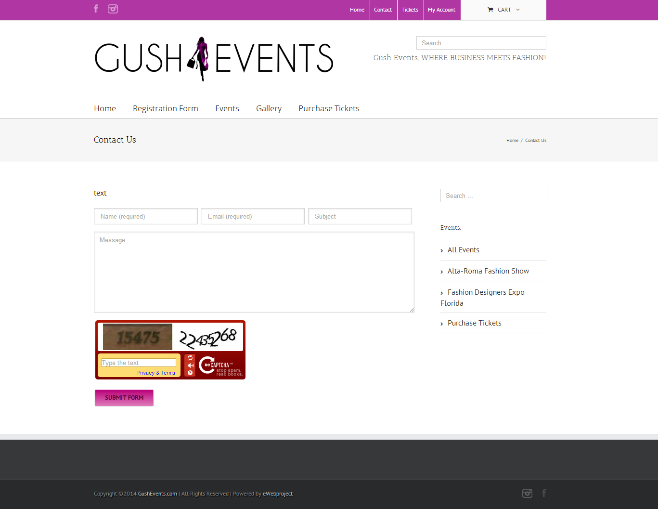Open the Gallery menu item
The image size is (658, 509).
[x=269, y=108]
